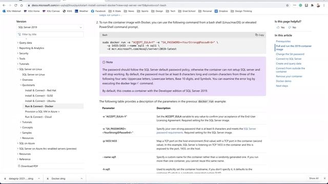The image size is (328, 184).
Task: Open the Weather bookmark
Action: (81, 11)
